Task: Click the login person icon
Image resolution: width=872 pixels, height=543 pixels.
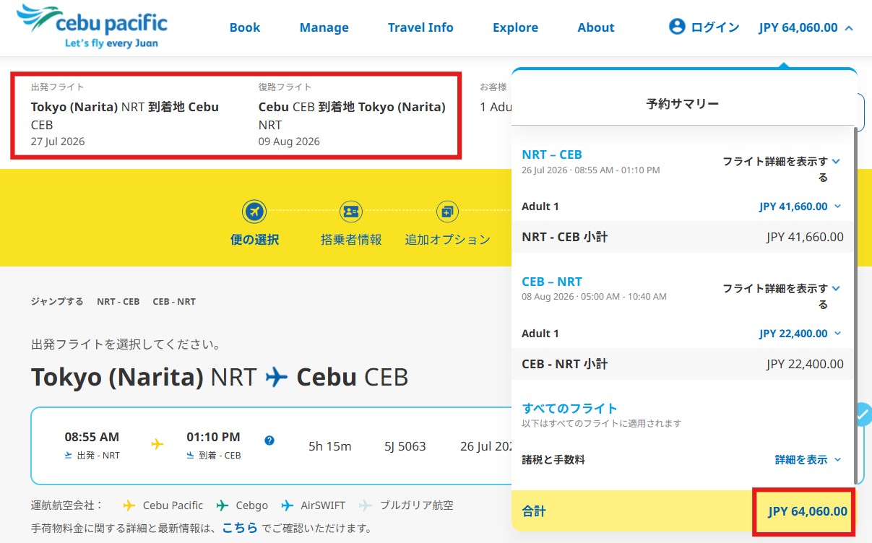Action: click(x=676, y=26)
